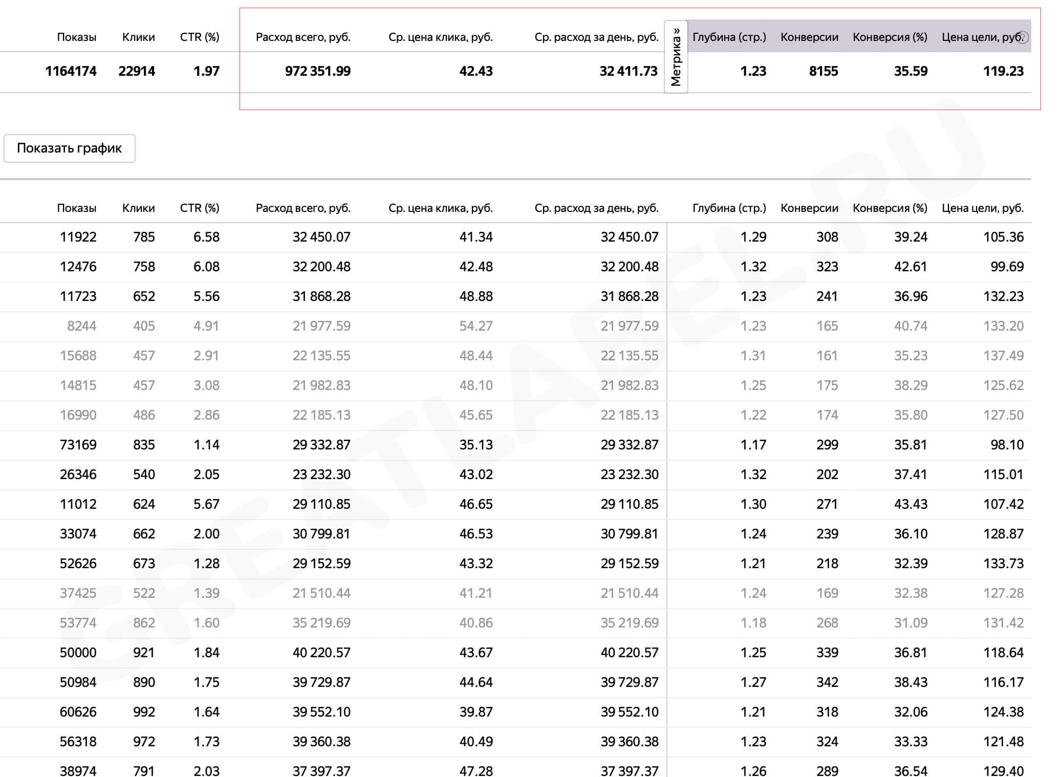Click lower Расход всего, руб. column header

(303, 208)
